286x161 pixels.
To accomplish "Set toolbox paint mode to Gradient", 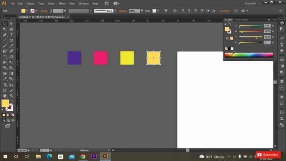I will (8, 115).
